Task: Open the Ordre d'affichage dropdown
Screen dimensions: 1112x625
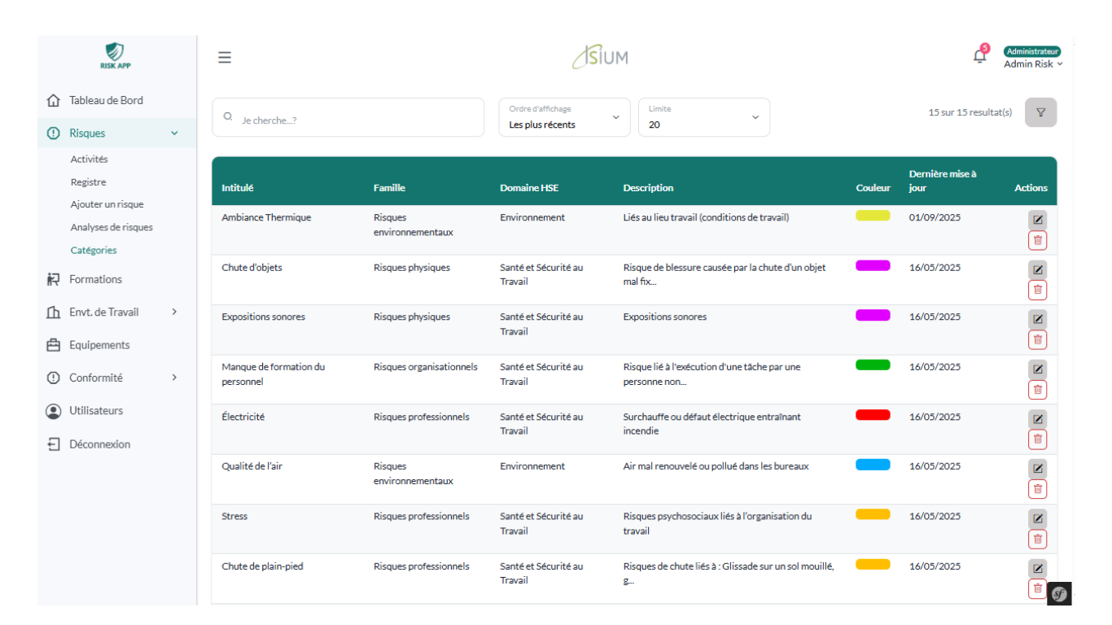Action: [x=564, y=117]
